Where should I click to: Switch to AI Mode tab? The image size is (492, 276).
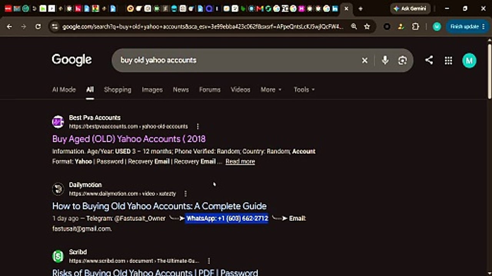(64, 90)
